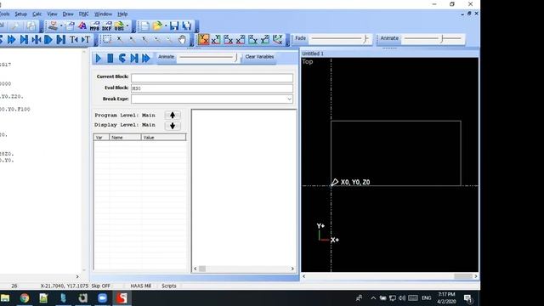Select the Untitled 1 backplot tab
The image size is (544, 306).
(x=313, y=54)
